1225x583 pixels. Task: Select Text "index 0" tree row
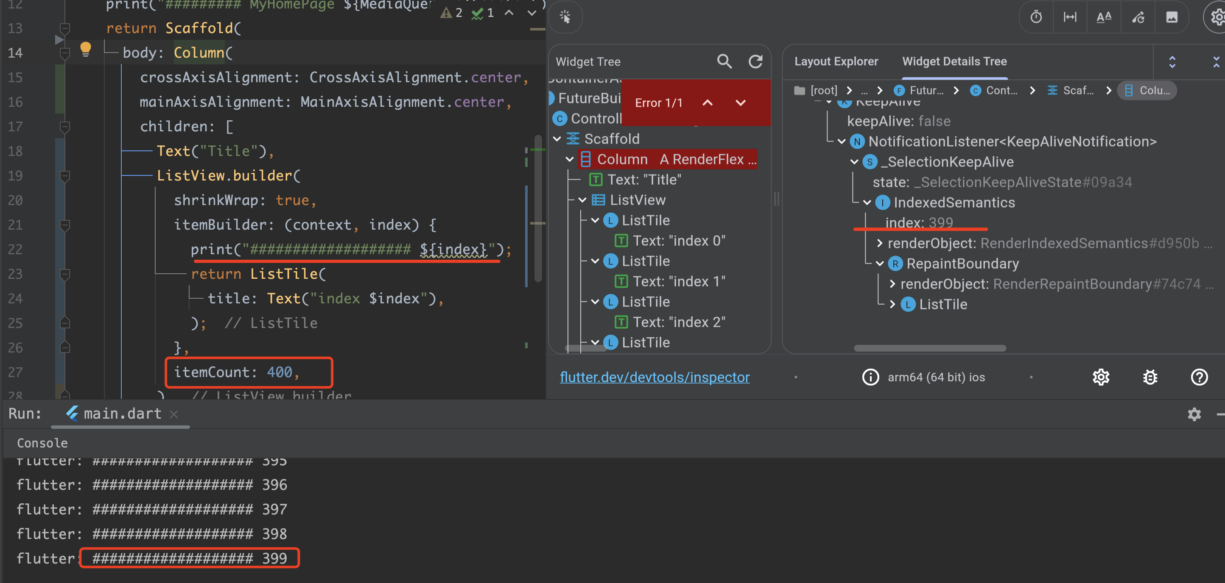670,241
